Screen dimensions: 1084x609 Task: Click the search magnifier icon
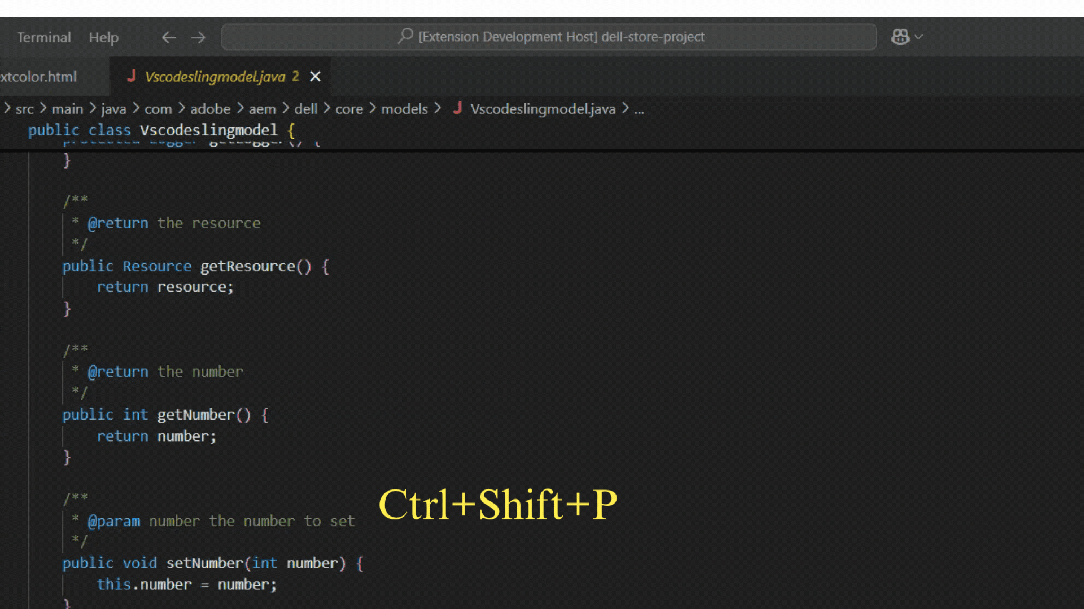coord(405,36)
